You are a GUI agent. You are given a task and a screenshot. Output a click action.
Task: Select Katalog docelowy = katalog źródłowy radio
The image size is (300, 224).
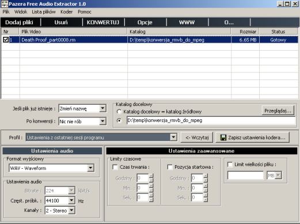pos(119,112)
